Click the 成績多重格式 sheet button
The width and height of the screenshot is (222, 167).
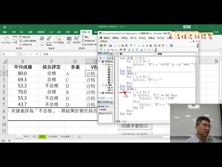(135, 126)
